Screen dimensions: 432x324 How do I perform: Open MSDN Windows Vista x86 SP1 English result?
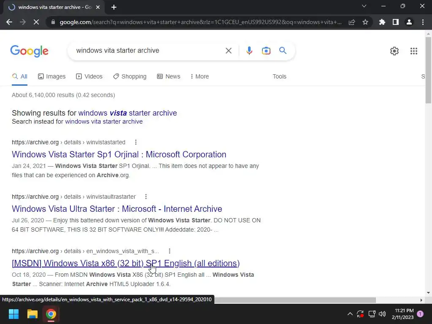126,263
